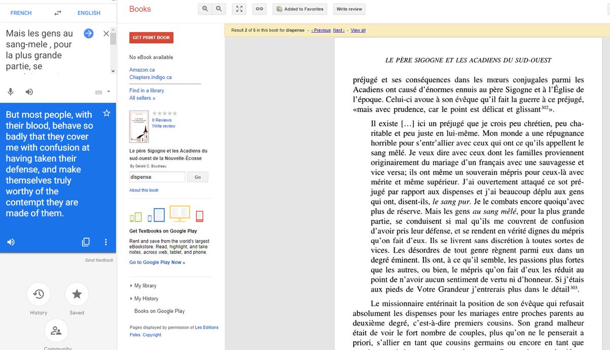Click Find in a library
This screenshot has height=350, width=610.
coord(147,91)
